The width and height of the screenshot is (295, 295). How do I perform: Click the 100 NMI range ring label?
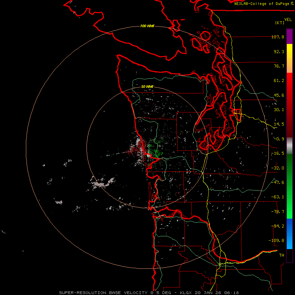tap(147, 26)
